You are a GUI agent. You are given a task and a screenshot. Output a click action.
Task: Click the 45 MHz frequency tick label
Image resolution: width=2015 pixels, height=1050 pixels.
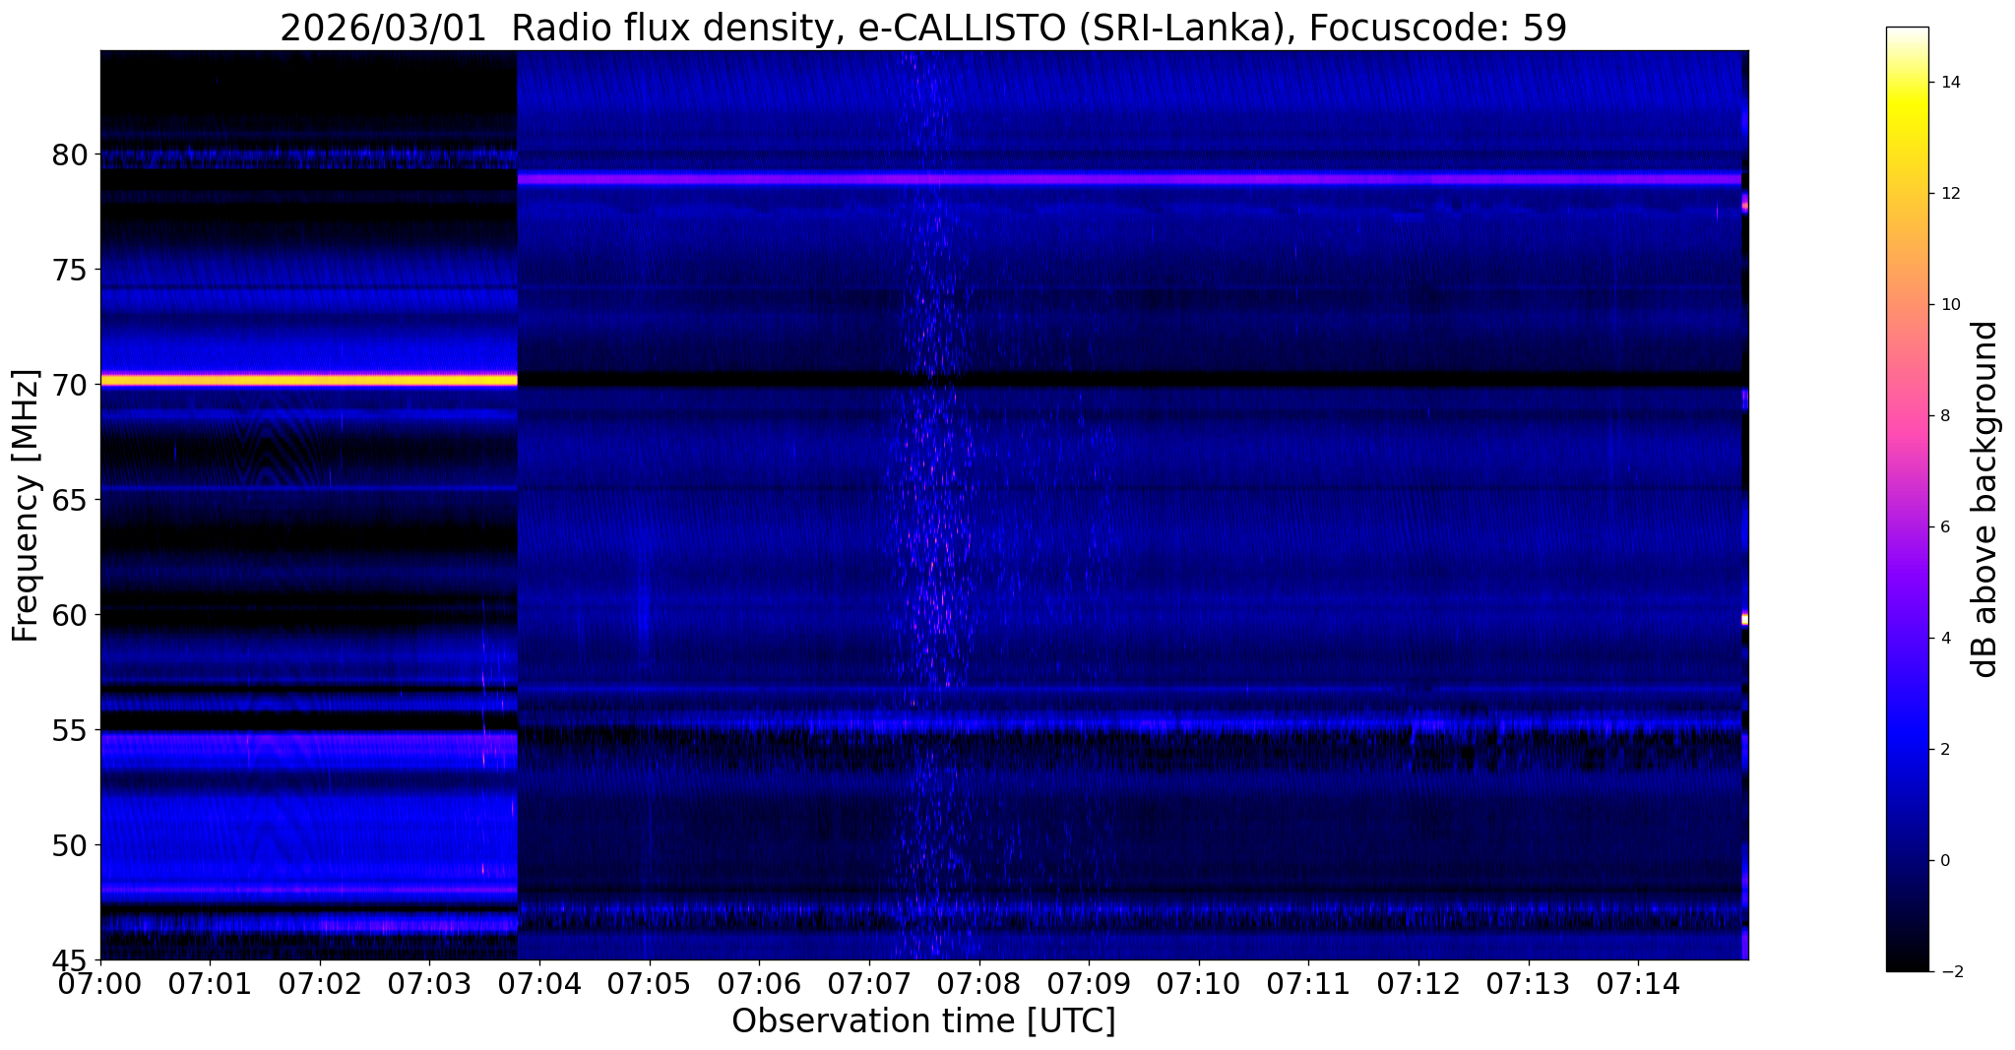pyautogui.click(x=70, y=960)
